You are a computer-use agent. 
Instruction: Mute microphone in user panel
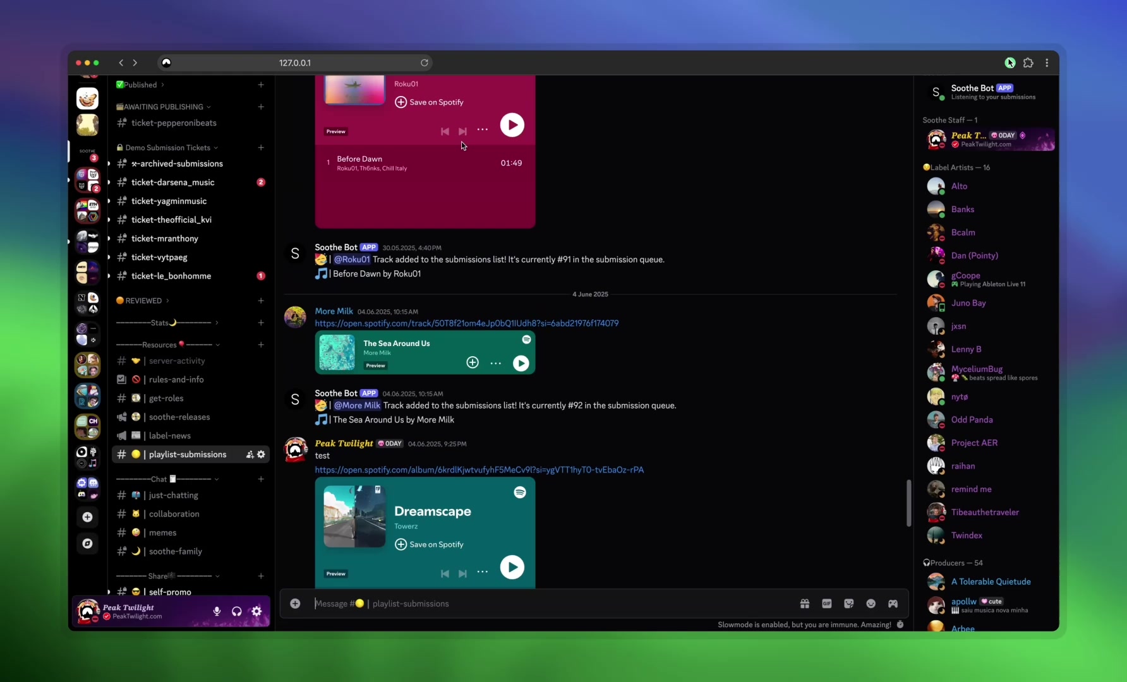(217, 611)
